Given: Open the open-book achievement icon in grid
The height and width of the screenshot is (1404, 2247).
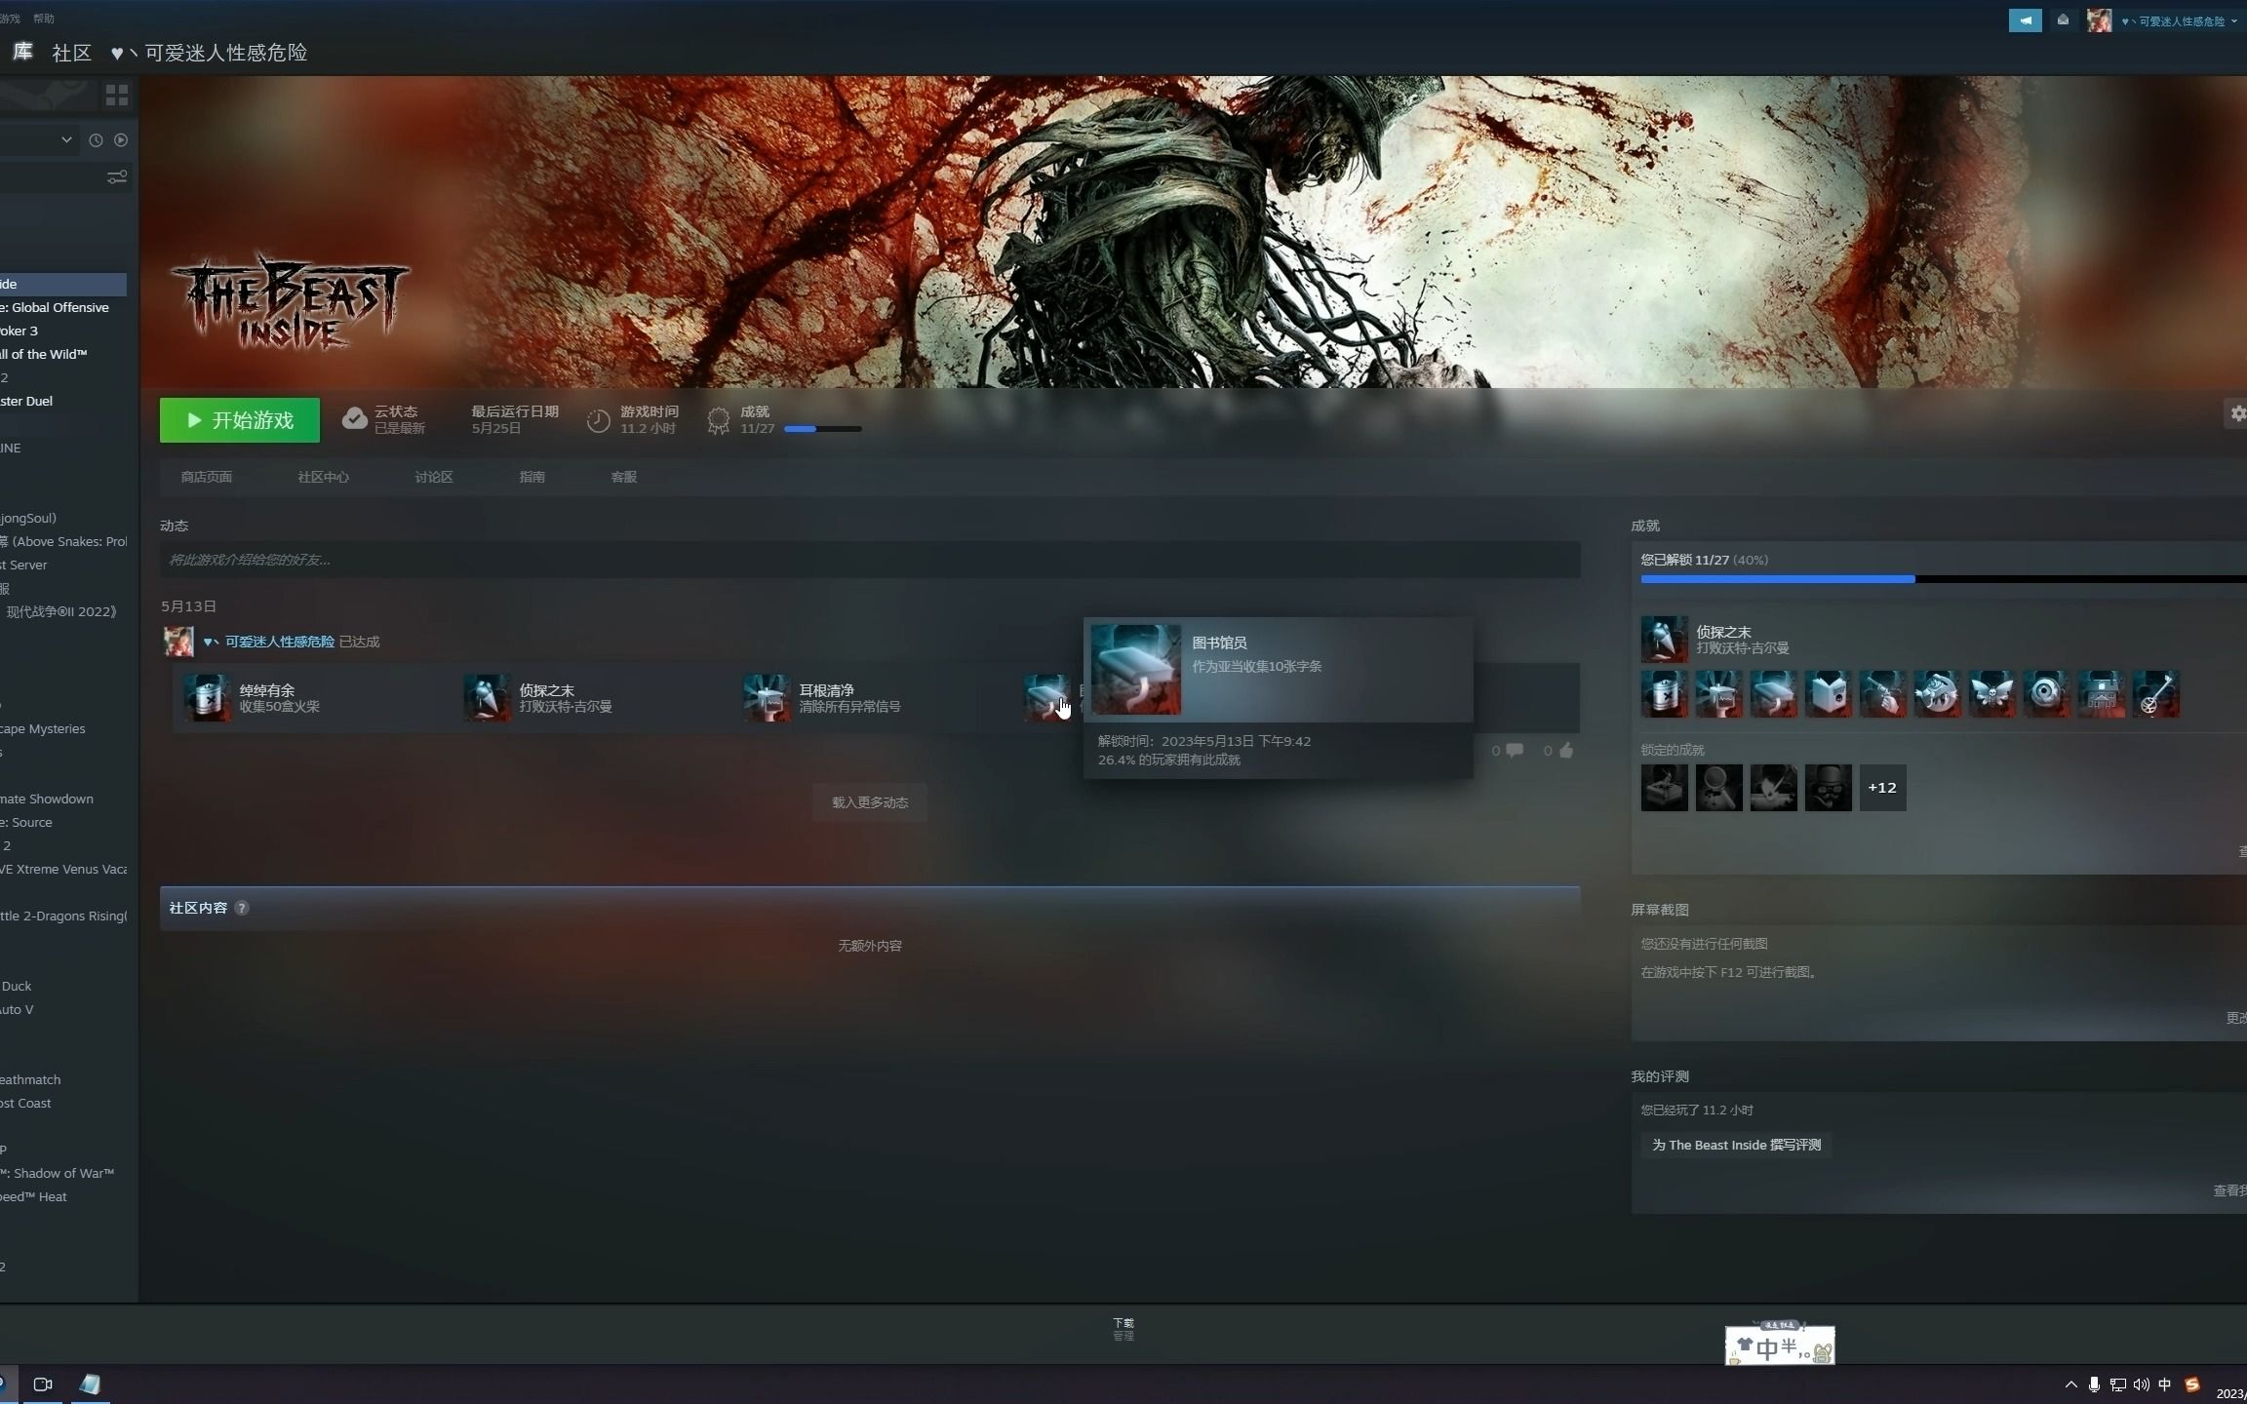Looking at the screenshot, I should 1829,694.
